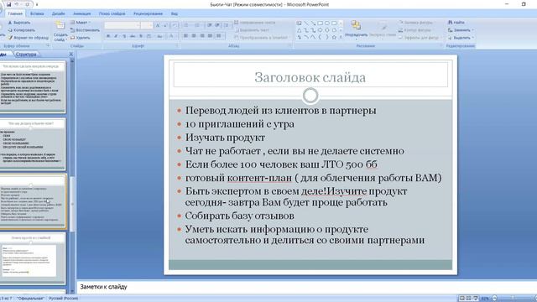Click the Заметки к слайду notes area
The image size is (537, 302).
tap(306, 287)
